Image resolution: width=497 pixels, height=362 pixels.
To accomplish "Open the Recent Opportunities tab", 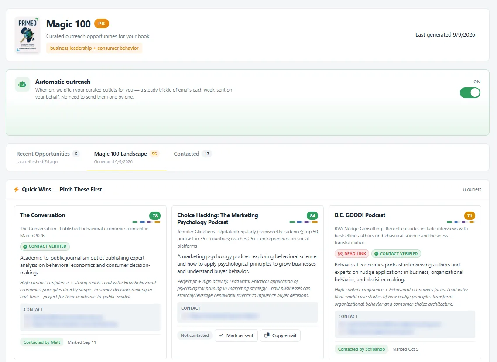I will pos(48,157).
